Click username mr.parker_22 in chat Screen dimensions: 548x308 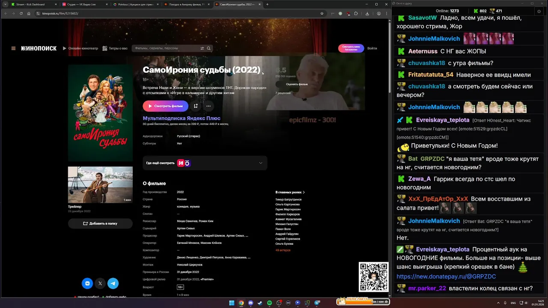pyautogui.click(x=427, y=288)
